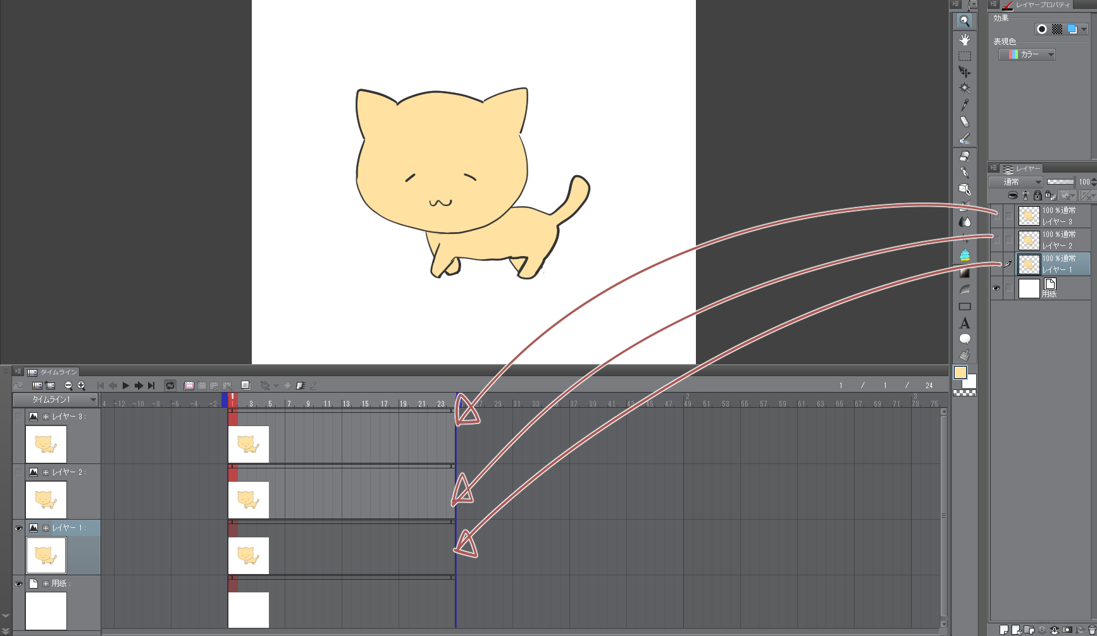1097x636 pixels.
Task: Select the 用紙 paper layer row
Action: pyautogui.click(x=1053, y=288)
